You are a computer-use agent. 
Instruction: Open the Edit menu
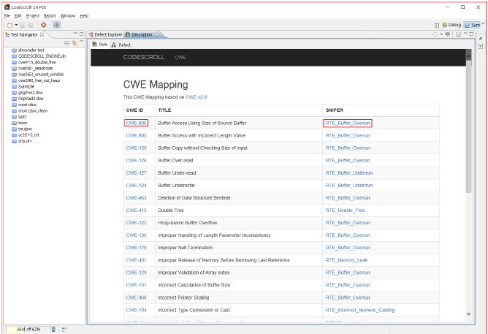pyautogui.click(x=18, y=16)
